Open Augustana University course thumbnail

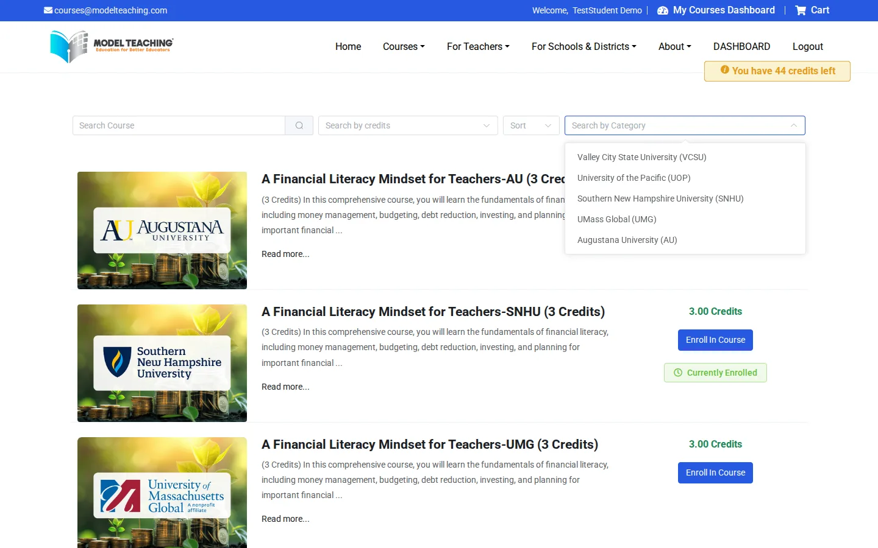pos(162,230)
